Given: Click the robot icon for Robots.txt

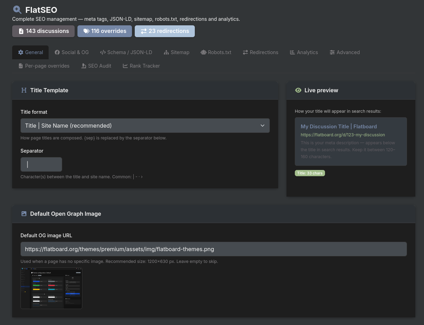Looking at the screenshot, I should click(x=203, y=52).
